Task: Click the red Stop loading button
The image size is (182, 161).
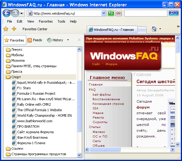Action: point(118,13)
